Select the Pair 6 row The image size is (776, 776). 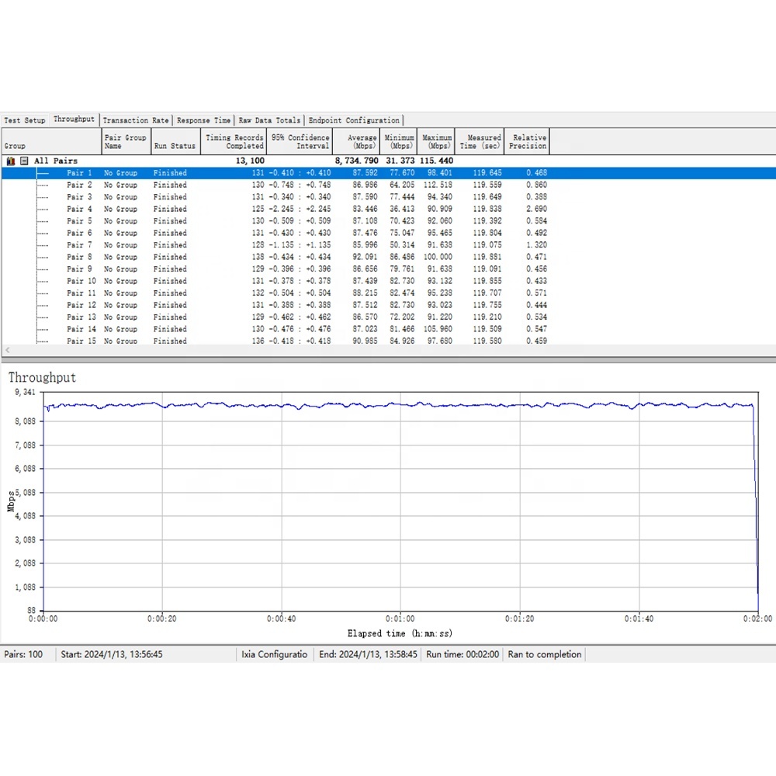389,233
